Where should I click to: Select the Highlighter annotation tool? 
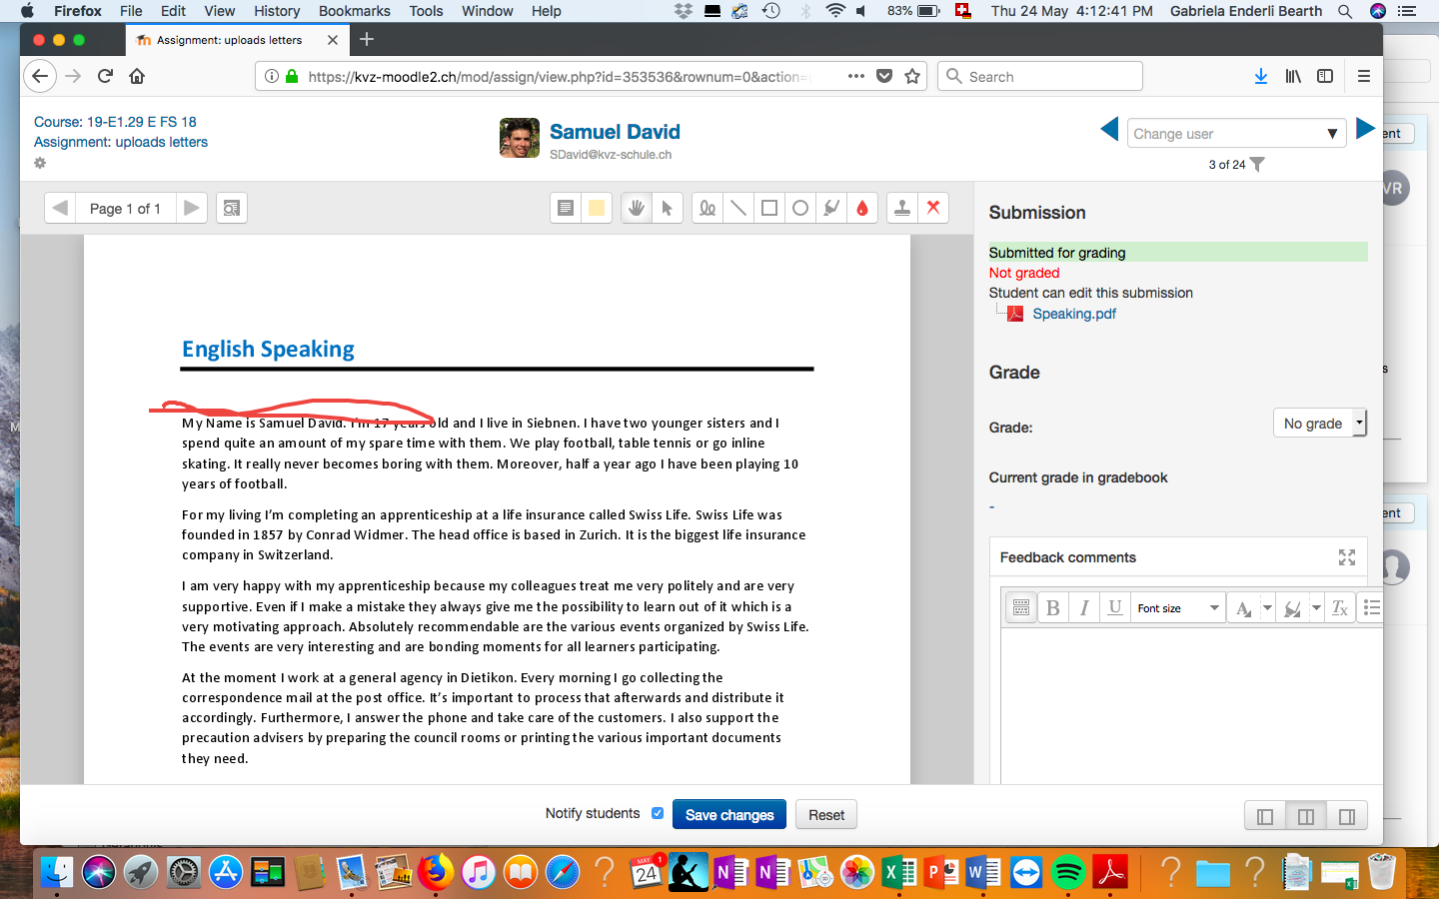[831, 208]
